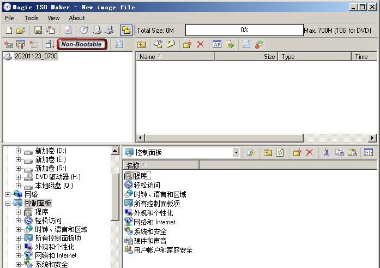The image size is (380, 268).
Task: Click the Paste clipboard icon
Action: click(x=352, y=152)
